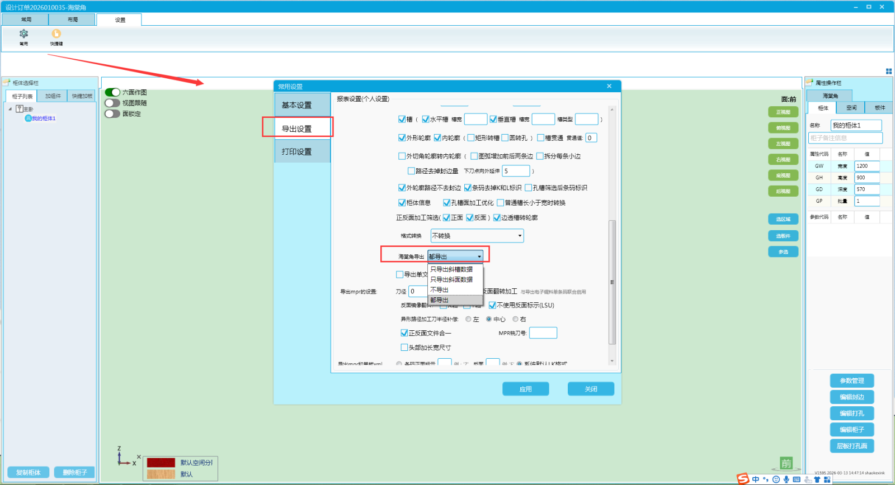This screenshot has width=895, height=485.
Task: Turn off the 六面作图 toggle switch
Action: [x=112, y=92]
